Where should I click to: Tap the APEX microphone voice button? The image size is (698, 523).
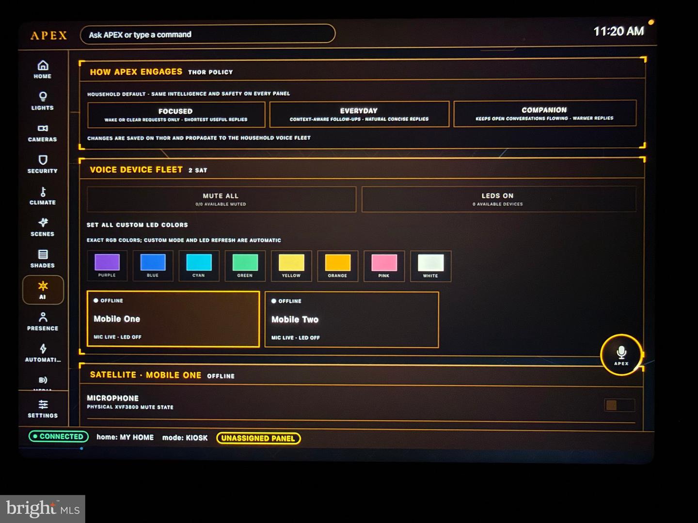pyautogui.click(x=621, y=355)
